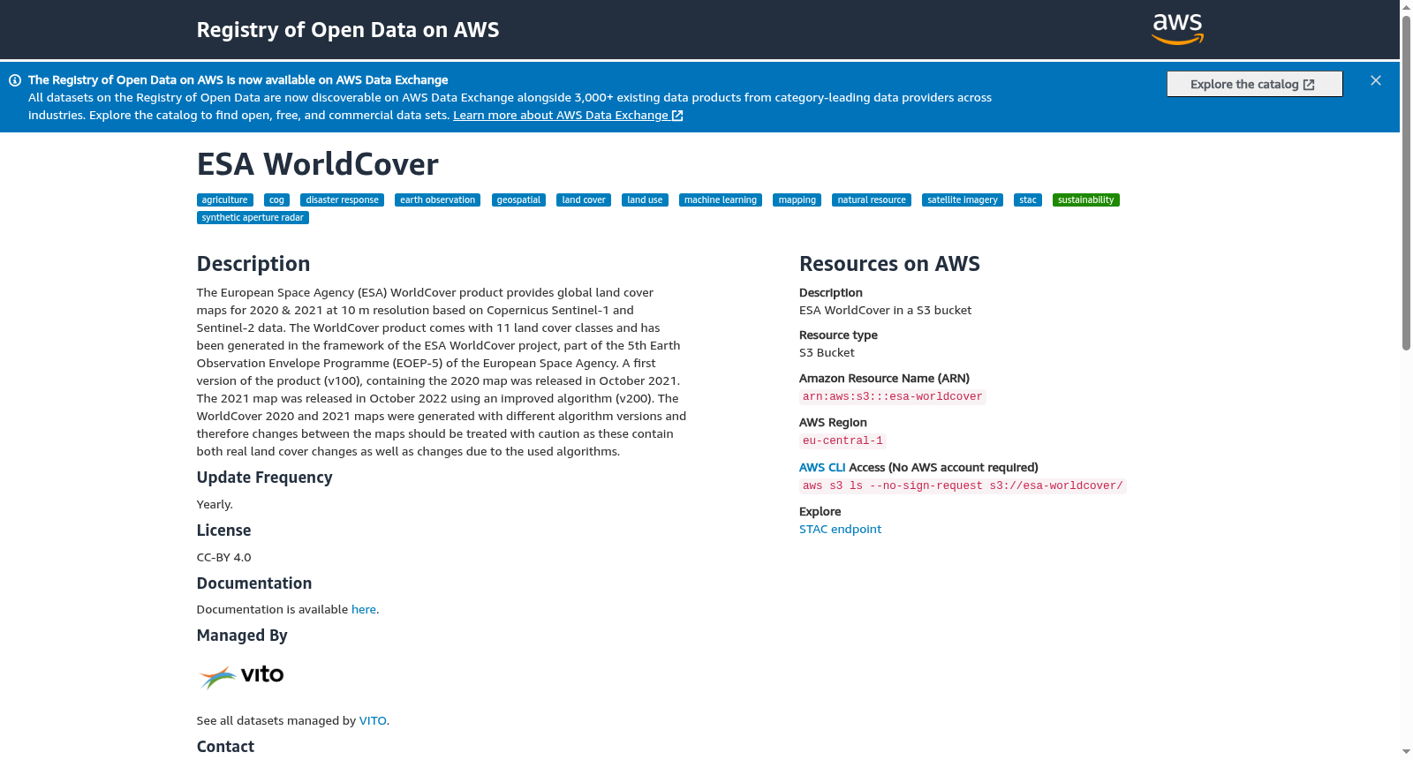This screenshot has height=760, width=1413.
Task: Click the info icon in the blue banner
Action: tap(15, 80)
